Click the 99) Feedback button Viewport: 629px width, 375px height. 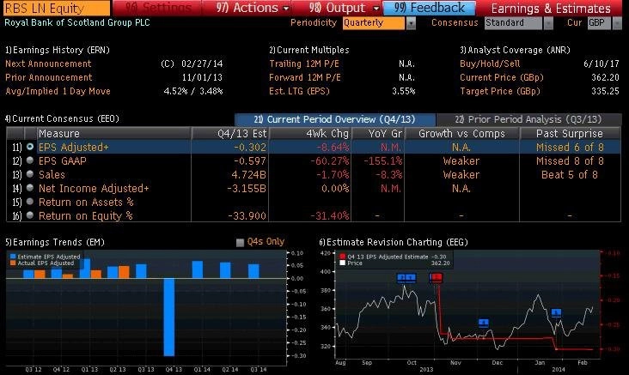430,8
